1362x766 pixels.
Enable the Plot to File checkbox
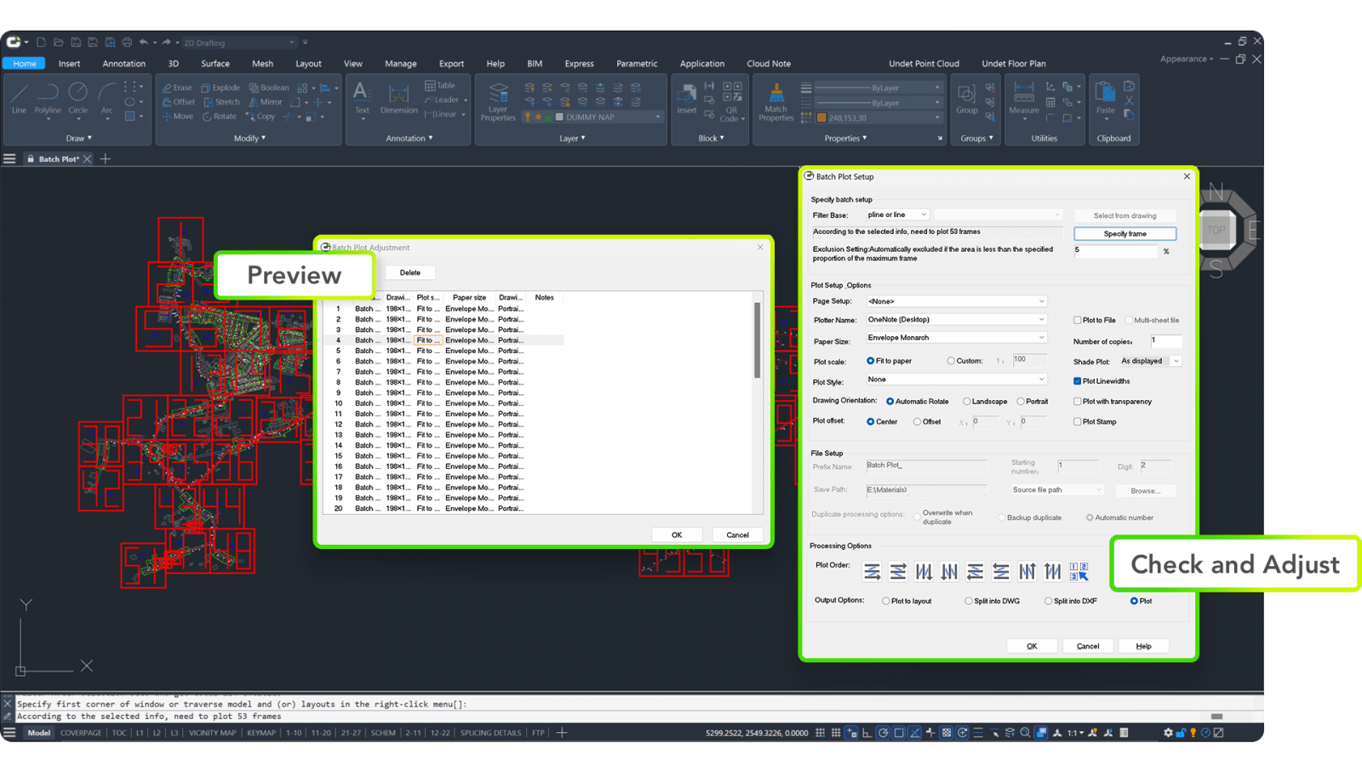coord(1078,320)
